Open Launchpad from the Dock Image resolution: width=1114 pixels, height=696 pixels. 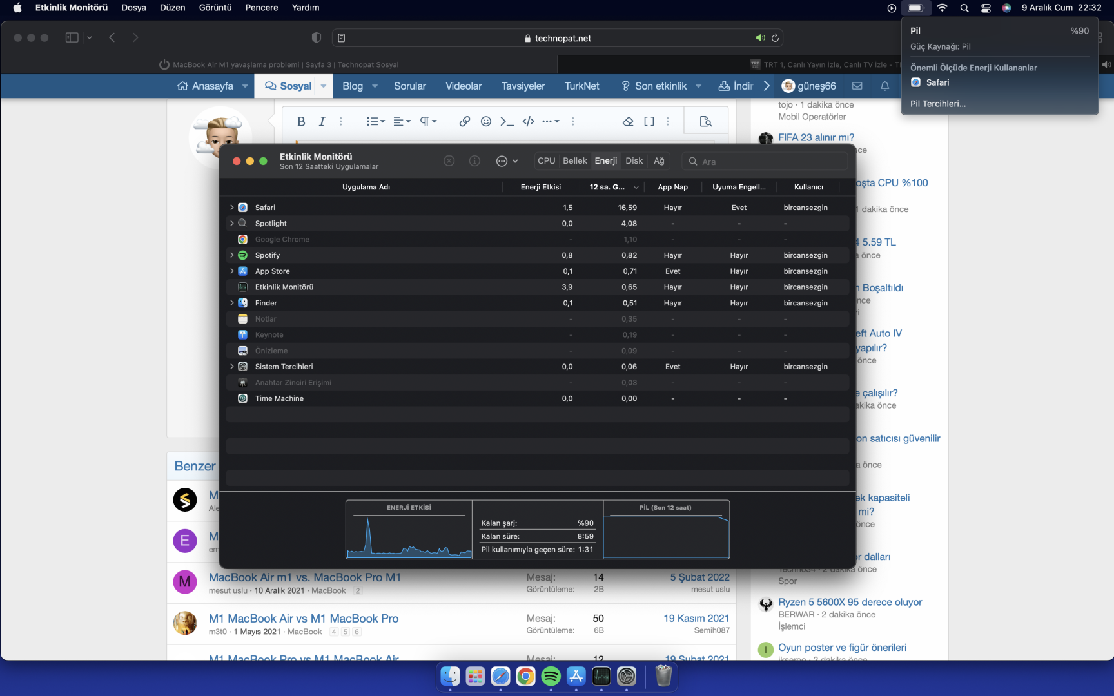point(475,676)
